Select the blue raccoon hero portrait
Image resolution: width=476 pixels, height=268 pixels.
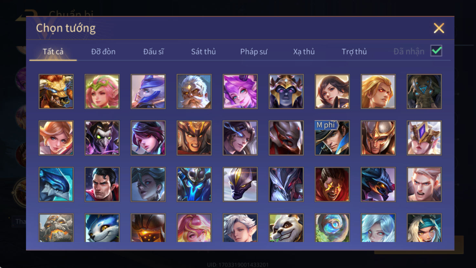coord(102,228)
